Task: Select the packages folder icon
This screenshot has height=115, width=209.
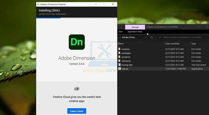Action: pyautogui.click(x=119, y=53)
